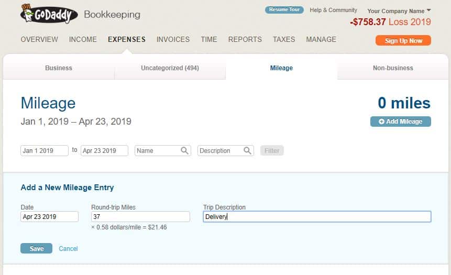Image resolution: width=451 pixels, height=275 pixels.
Task: Click the Resume Tour button
Action: [284, 10]
